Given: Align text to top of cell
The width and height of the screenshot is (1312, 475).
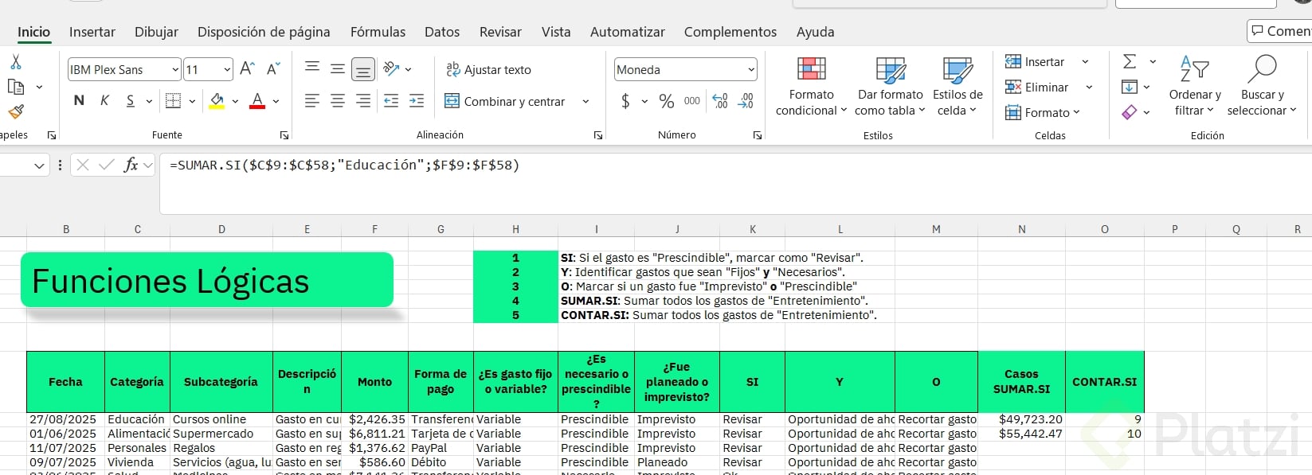Looking at the screenshot, I should pyautogui.click(x=312, y=69).
